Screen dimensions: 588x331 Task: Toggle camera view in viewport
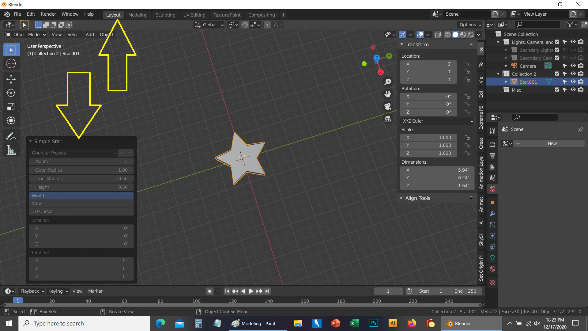pos(388,106)
